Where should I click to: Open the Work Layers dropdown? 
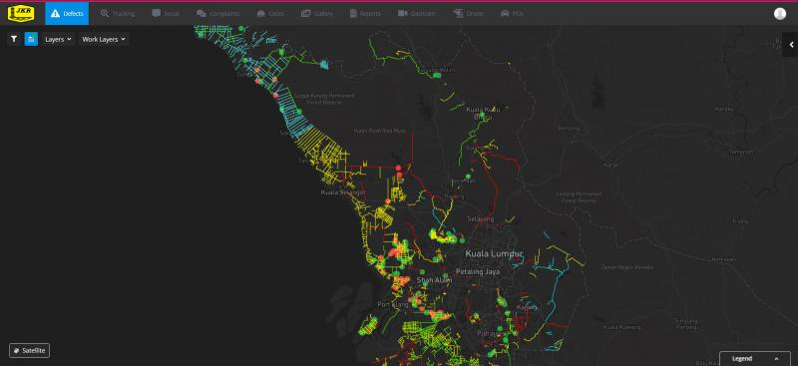pyautogui.click(x=104, y=39)
